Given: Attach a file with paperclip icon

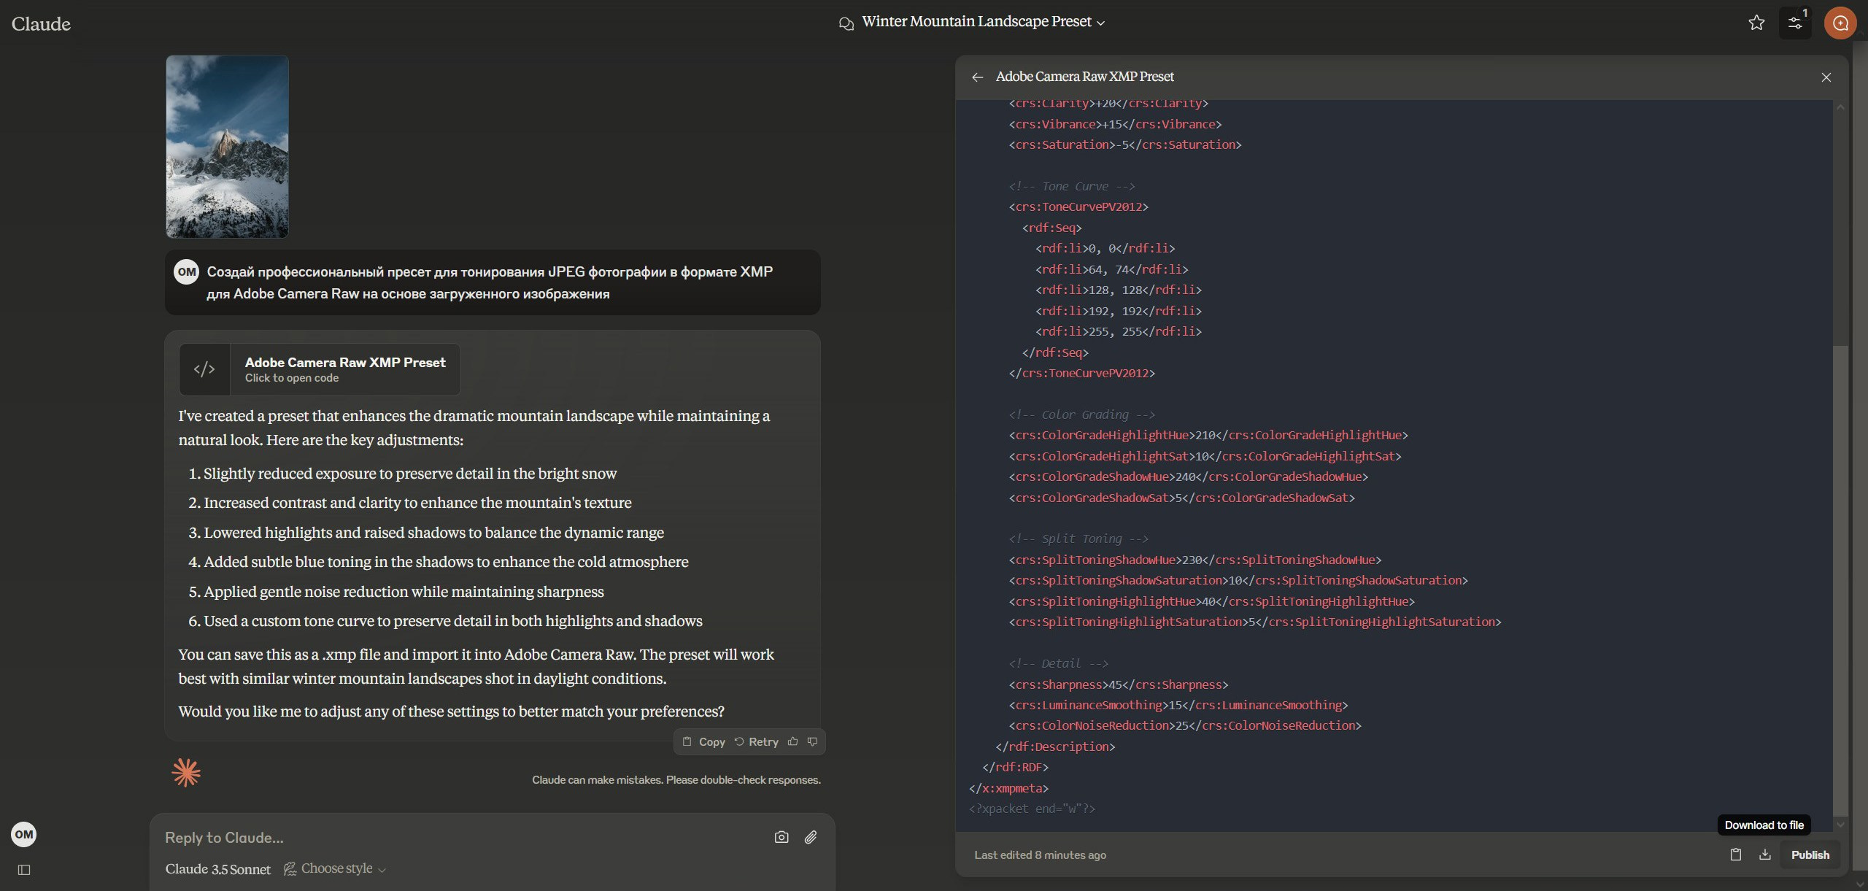Looking at the screenshot, I should coord(811,837).
